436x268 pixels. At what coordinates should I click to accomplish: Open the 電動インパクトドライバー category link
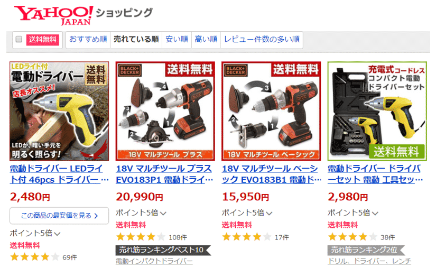[x=154, y=261]
